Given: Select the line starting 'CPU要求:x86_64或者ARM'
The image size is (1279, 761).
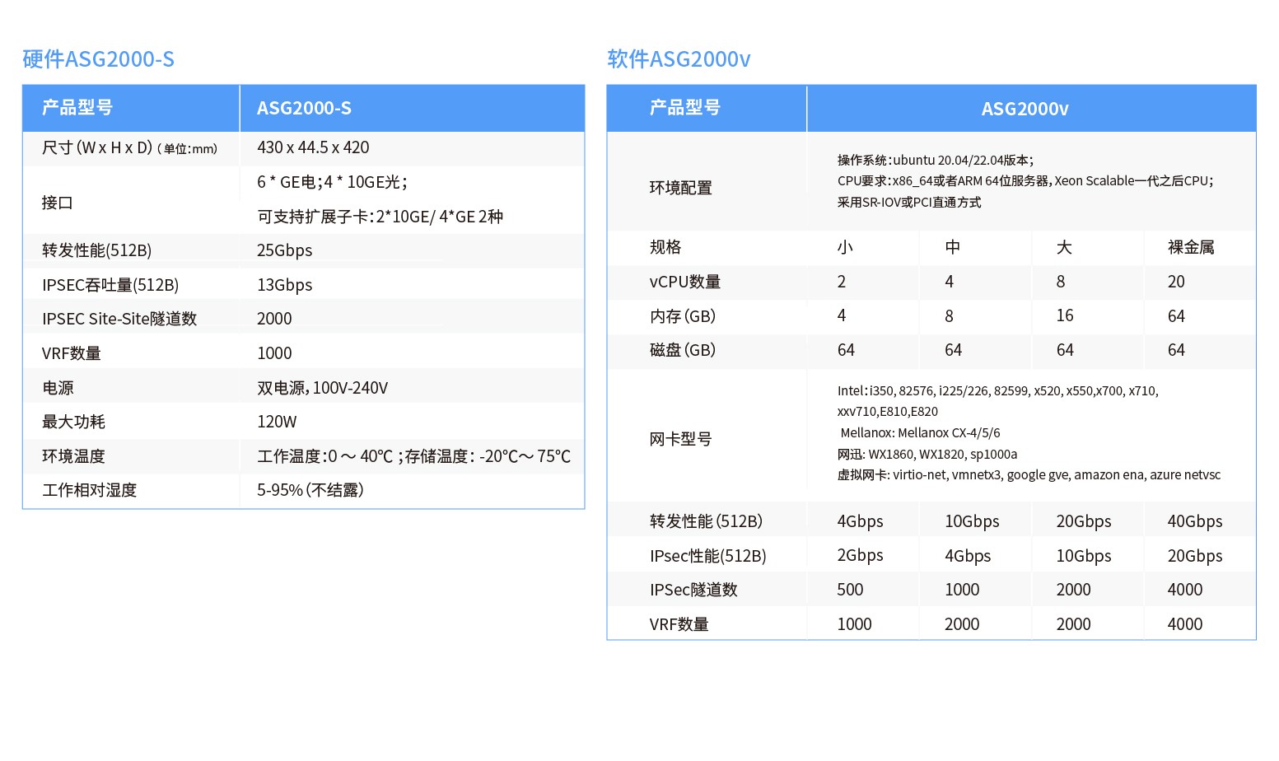Looking at the screenshot, I should click(1025, 181).
